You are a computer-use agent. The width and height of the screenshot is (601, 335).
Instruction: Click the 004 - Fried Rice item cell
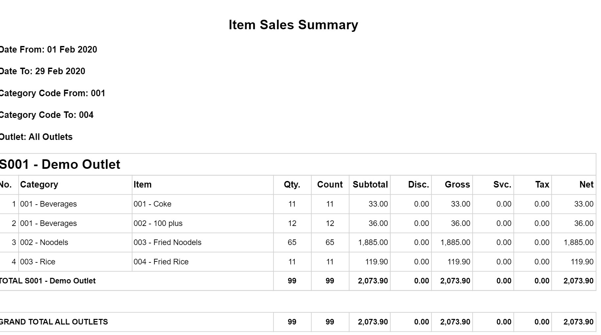[202, 262]
